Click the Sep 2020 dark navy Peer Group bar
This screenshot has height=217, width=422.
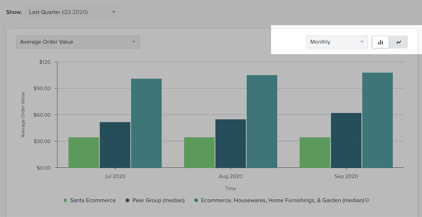click(346, 140)
